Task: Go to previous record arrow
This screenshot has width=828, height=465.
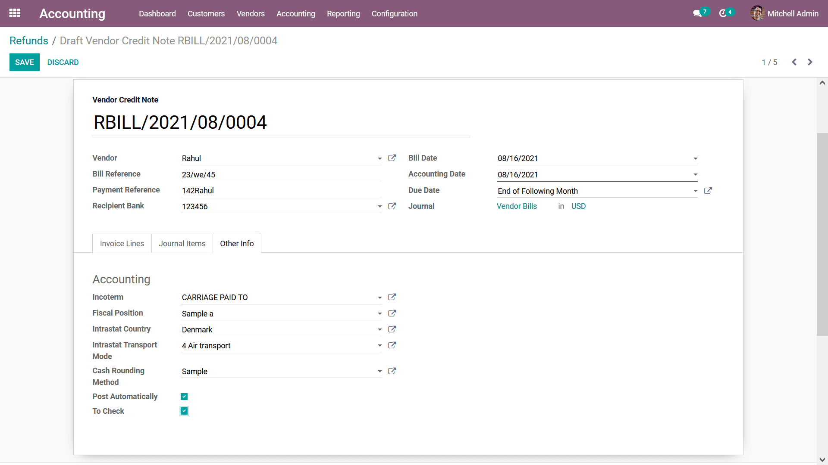Action: pos(794,62)
